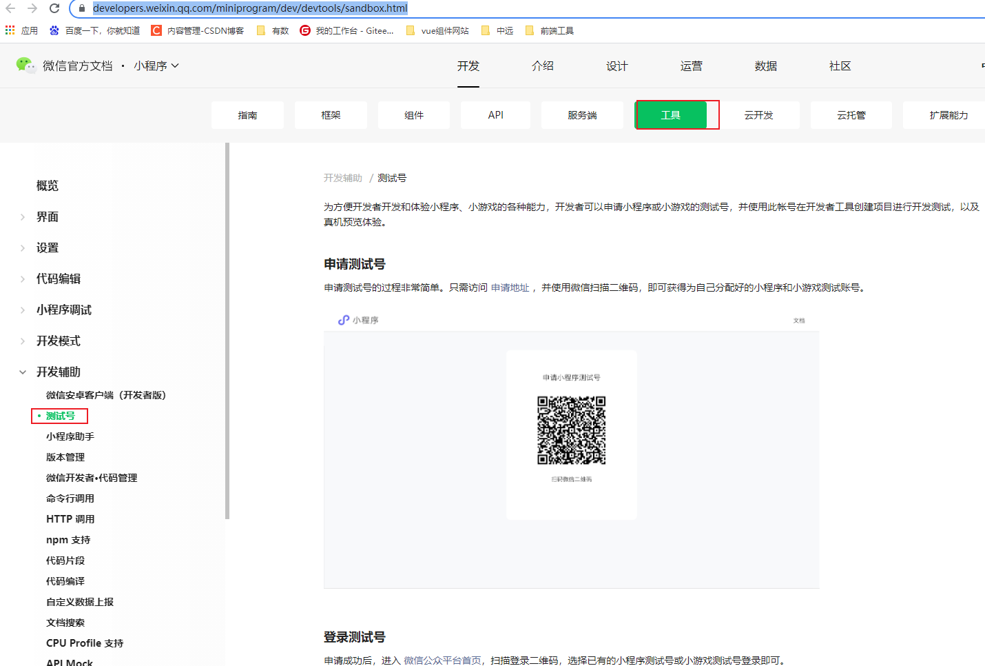Open 代码编译 sidebar item

point(65,581)
